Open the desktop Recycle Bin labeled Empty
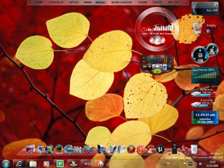The height and width of the screenshot is (168, 224). click(198, 28)
